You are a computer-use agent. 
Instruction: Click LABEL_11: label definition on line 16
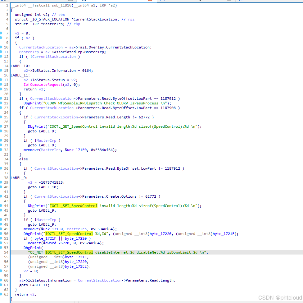20,75
